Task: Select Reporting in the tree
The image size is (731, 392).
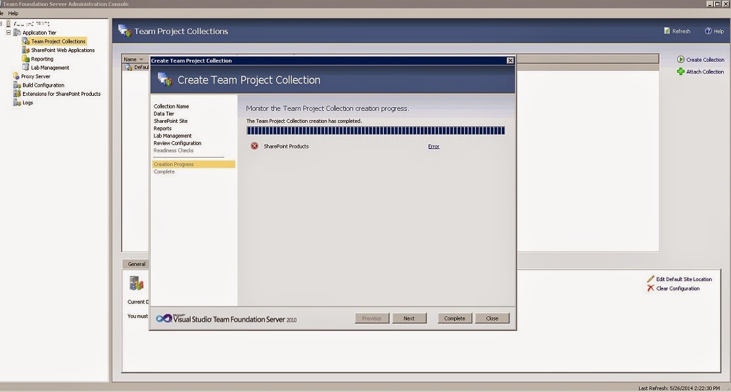Action: tap(42, 59)
